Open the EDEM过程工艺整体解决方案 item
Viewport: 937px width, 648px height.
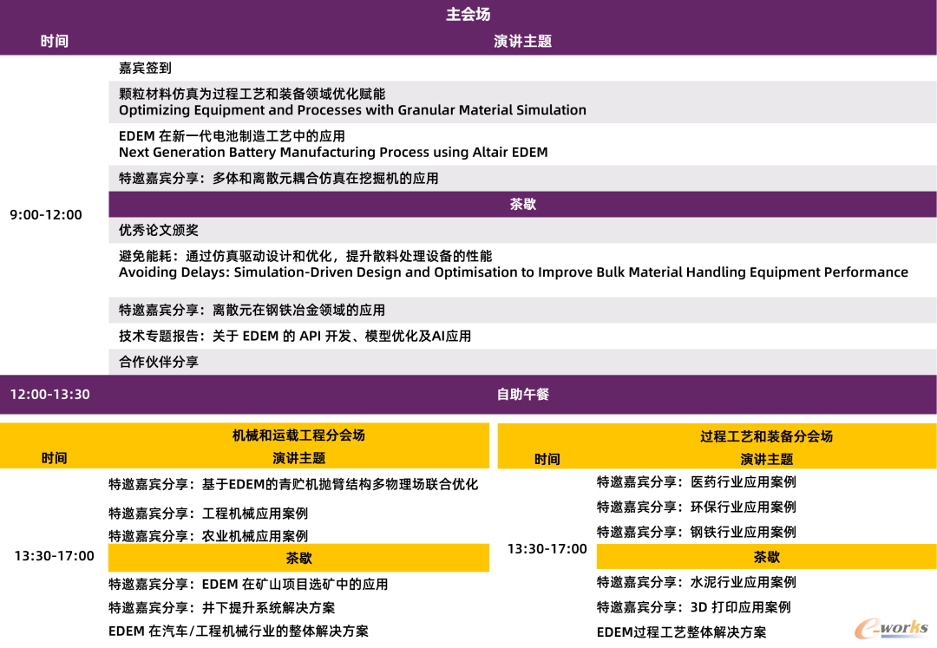(681, 632)
